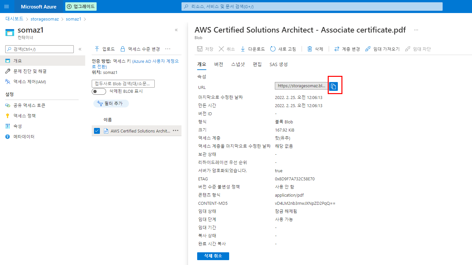Open storagesomaz breadcrumb link
Screen dimensions: 472x265
[45, 19]
